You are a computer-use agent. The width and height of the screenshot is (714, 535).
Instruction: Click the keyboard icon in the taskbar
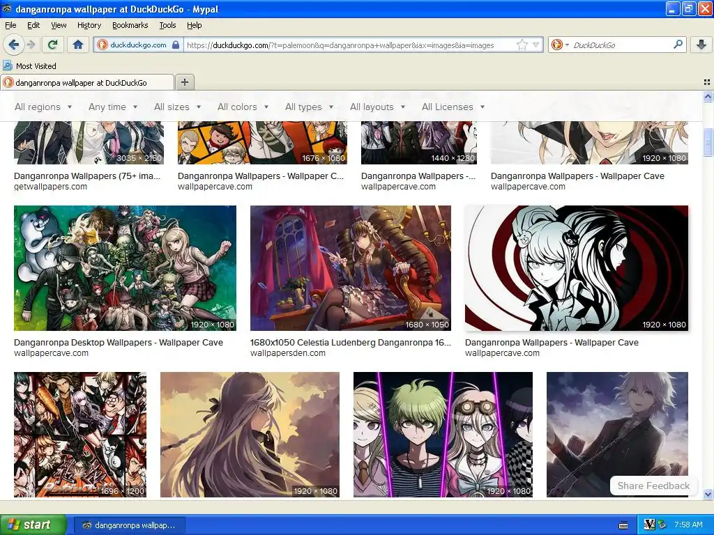(x=624, y=525)
